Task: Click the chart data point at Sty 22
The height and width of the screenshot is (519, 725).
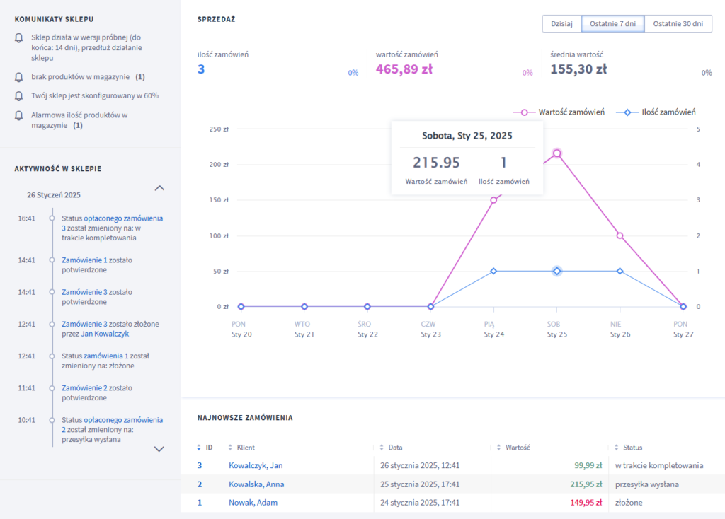Action: pos(367,307)
